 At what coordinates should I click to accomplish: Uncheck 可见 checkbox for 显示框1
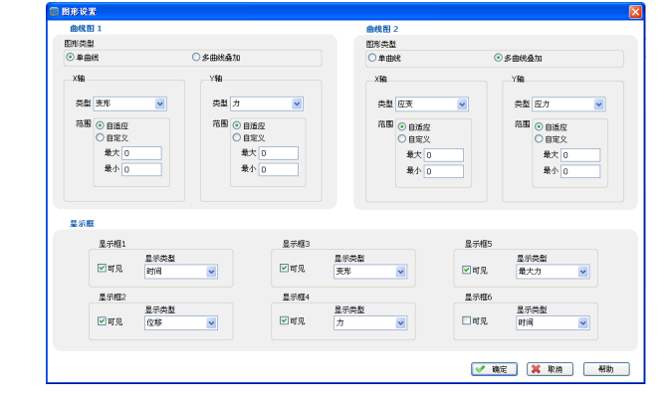[x=102, y=270]
